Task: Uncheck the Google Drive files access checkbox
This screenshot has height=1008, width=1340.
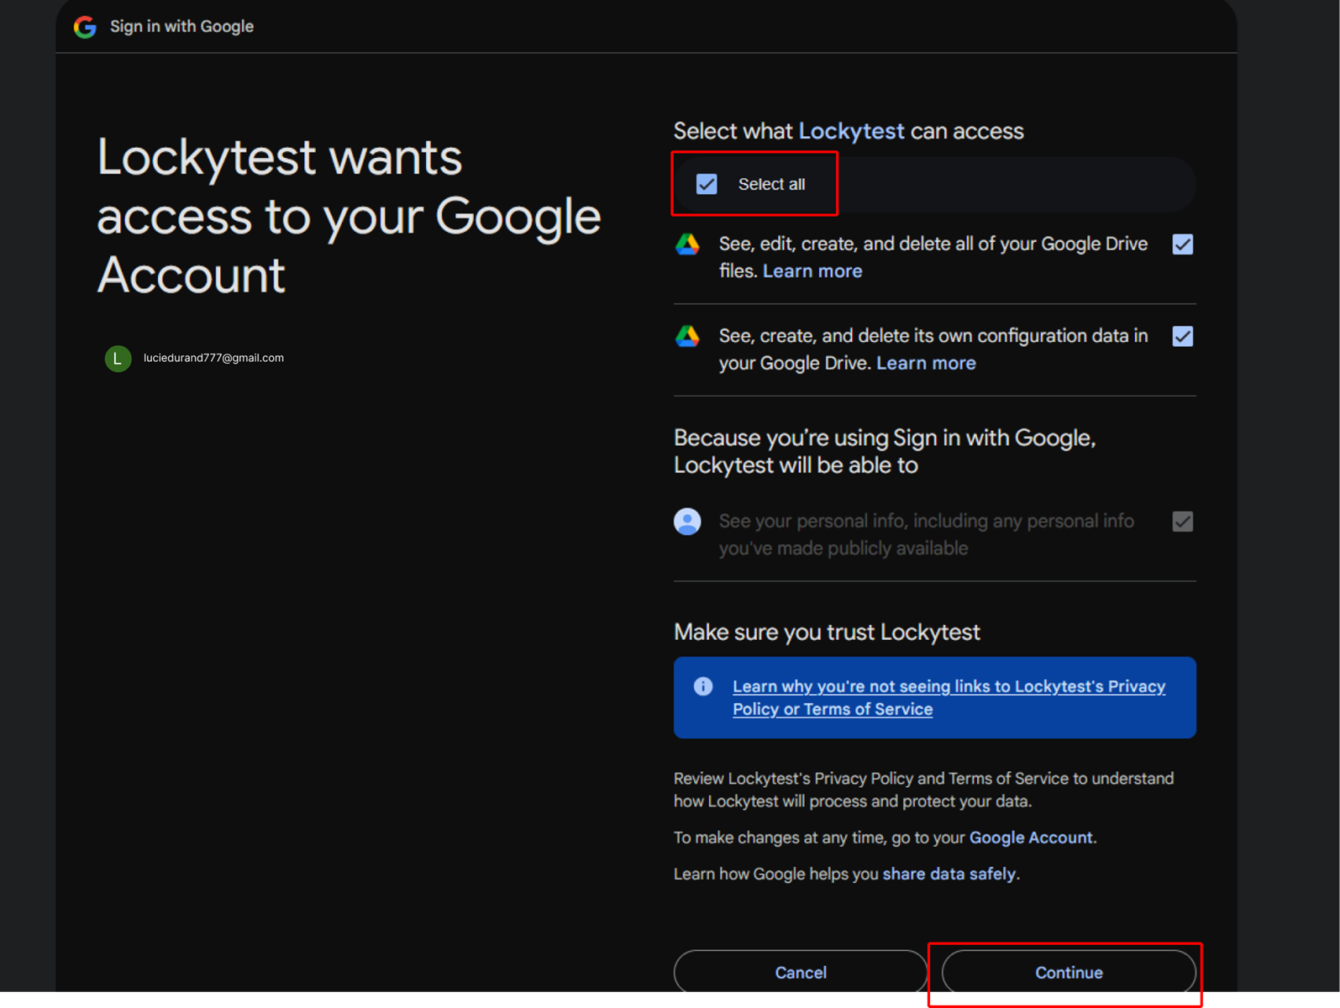Action: click(1182, 244)
